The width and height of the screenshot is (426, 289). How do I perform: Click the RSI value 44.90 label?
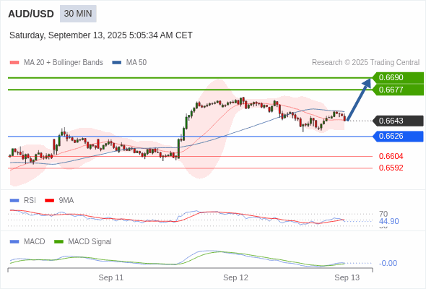(x=388, y=221)
